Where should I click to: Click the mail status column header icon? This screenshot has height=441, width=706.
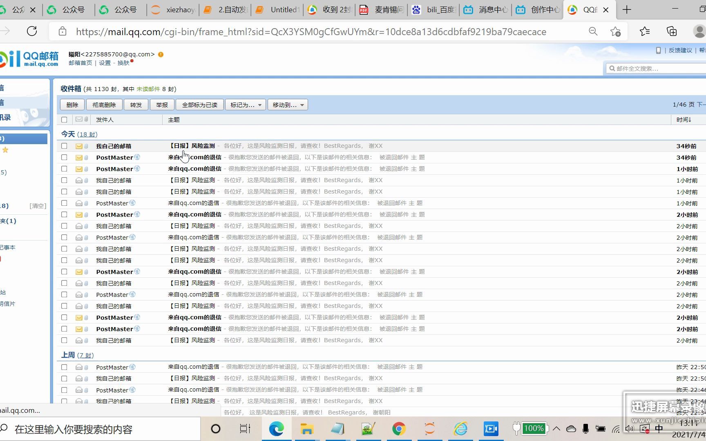click(79, 119)
